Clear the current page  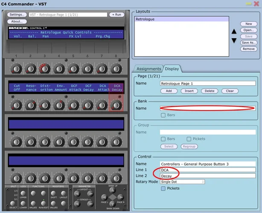point(230,91)
